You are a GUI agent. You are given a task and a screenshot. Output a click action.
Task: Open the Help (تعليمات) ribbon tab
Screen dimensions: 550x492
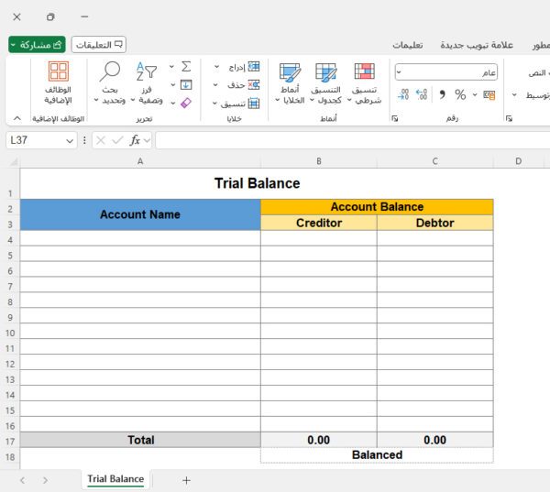point(407,45)
